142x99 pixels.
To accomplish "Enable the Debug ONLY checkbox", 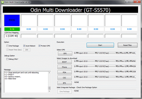I will pyautogui.click(x=7, y=59).
